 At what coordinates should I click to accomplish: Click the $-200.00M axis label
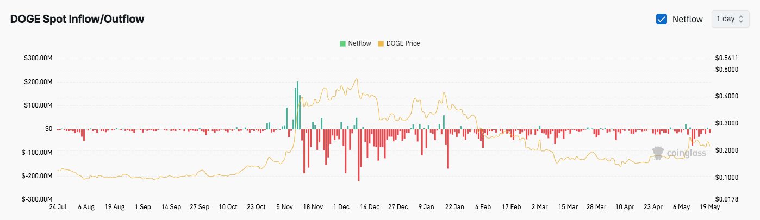tap(38, 176)
